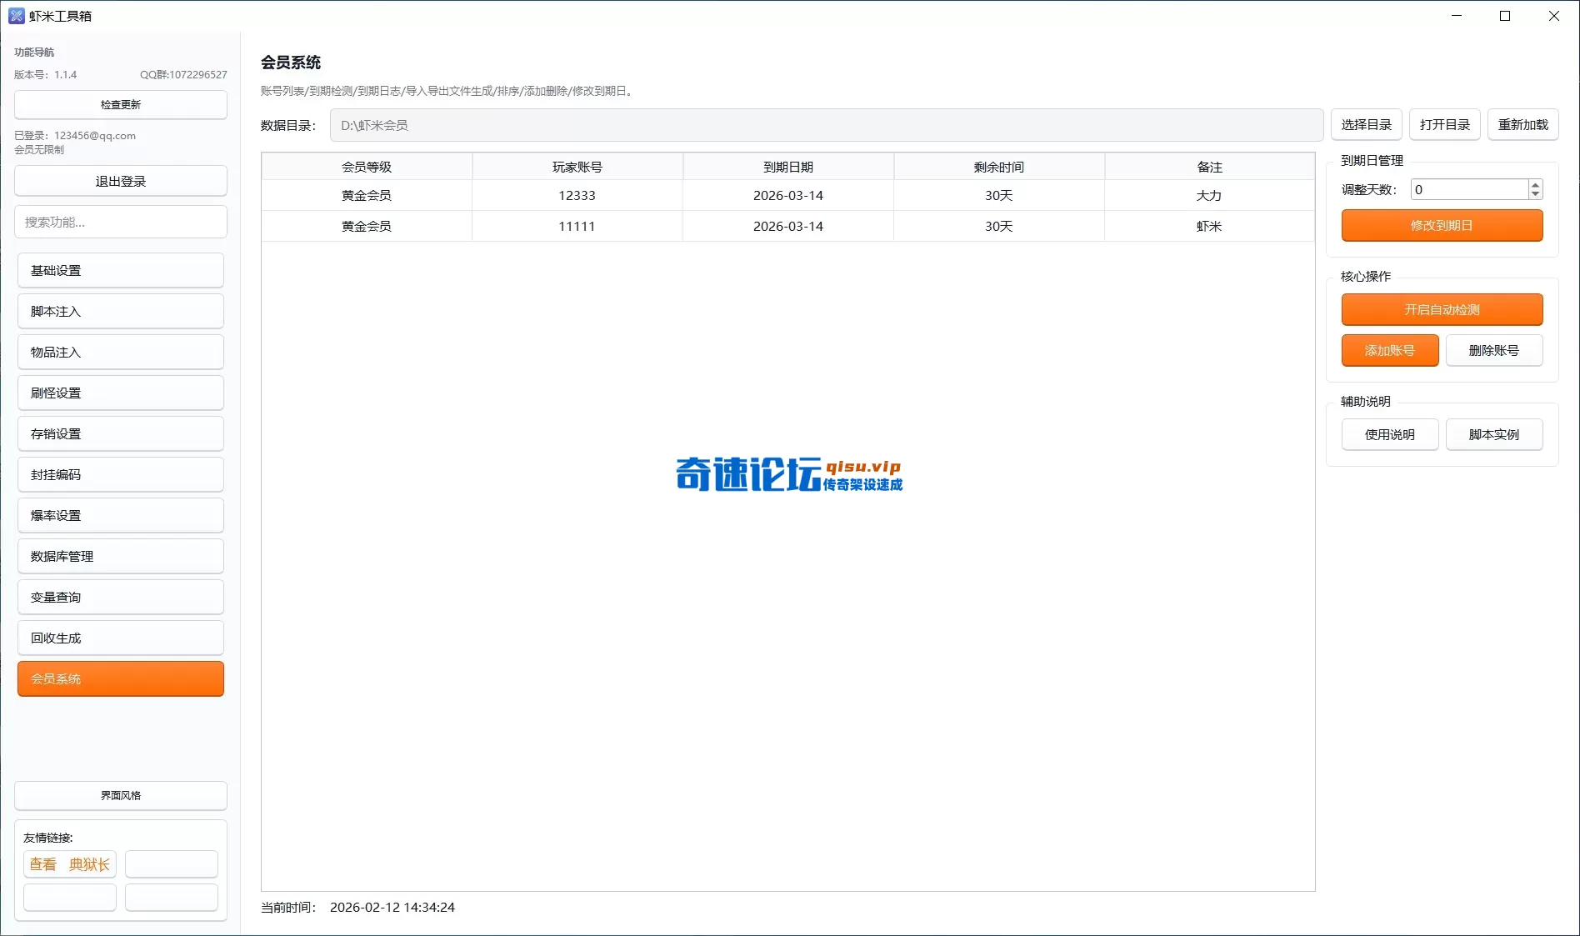Open the 会员系统 sidebar section
Viewport: 1580px width, 936px height.
pyautogui.click(x=121, y=678)
